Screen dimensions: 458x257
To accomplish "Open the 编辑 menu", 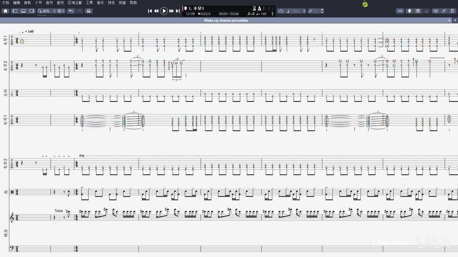I will pos(16,2).
